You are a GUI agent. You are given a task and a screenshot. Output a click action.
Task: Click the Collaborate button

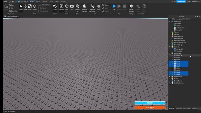pyautogui.click(x=181, y=2)
